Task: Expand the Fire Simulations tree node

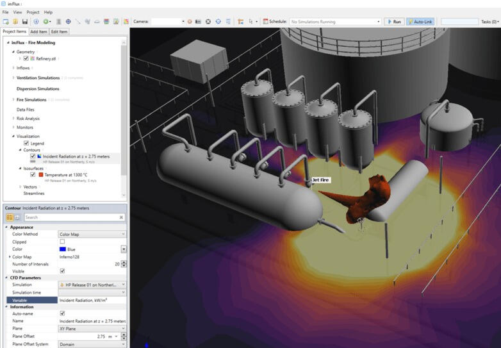Action: coord(13,99)
